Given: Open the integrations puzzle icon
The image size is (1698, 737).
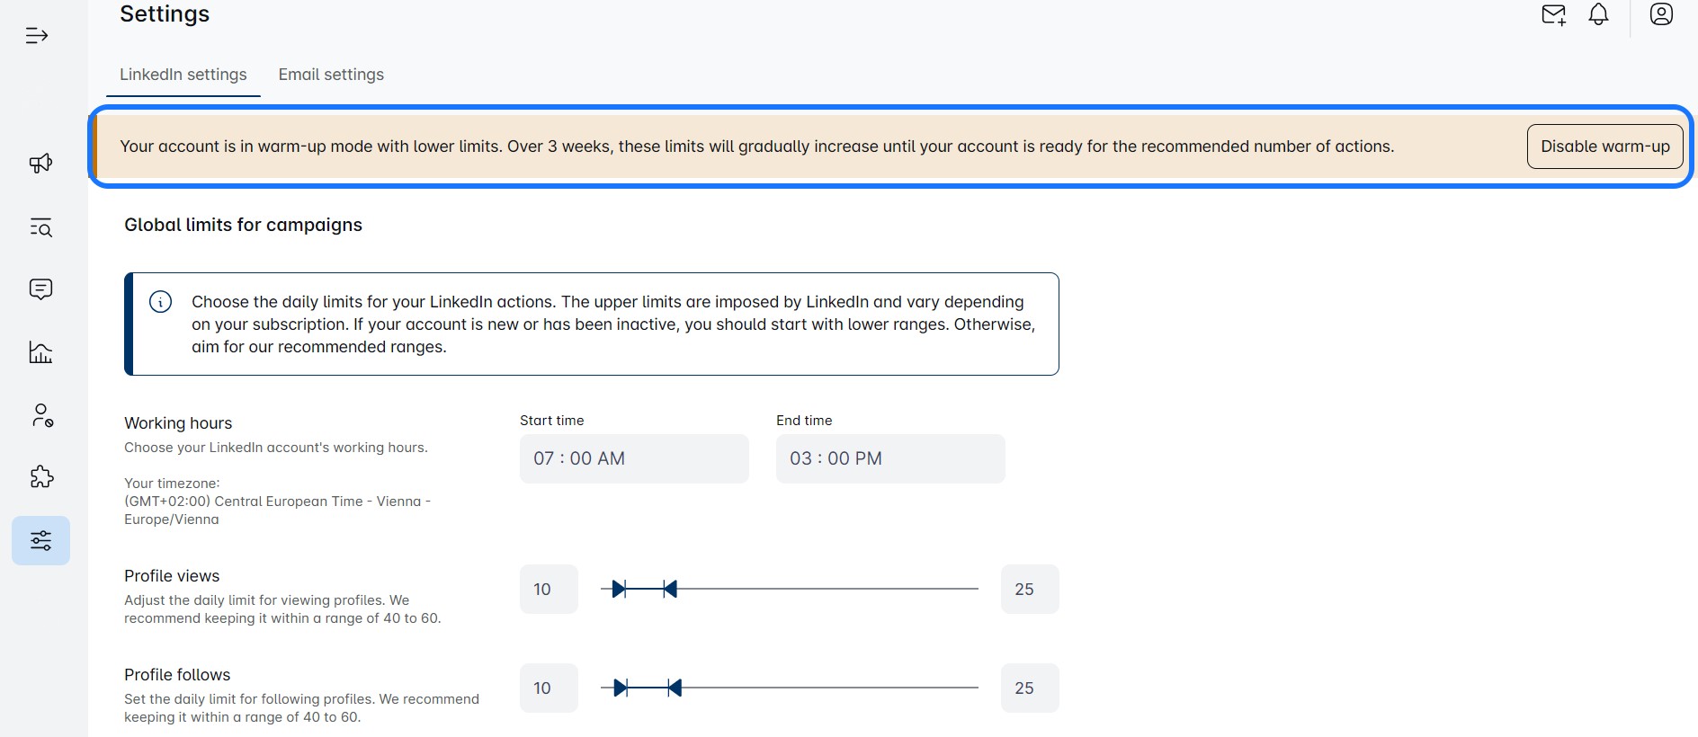Looking at the screenshot, I should pos(41,477).
